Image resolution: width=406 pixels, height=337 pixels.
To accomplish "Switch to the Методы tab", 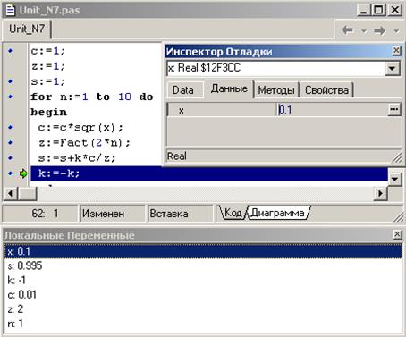I will pos(276,90).
